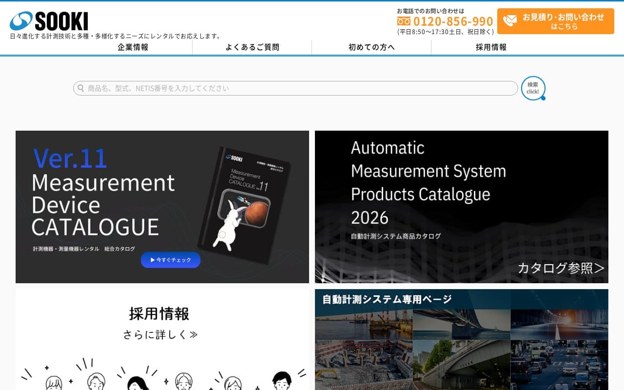Open the 自動計測システム専用ページ banner
624x390 pixels.
click(x=462, y=339)
